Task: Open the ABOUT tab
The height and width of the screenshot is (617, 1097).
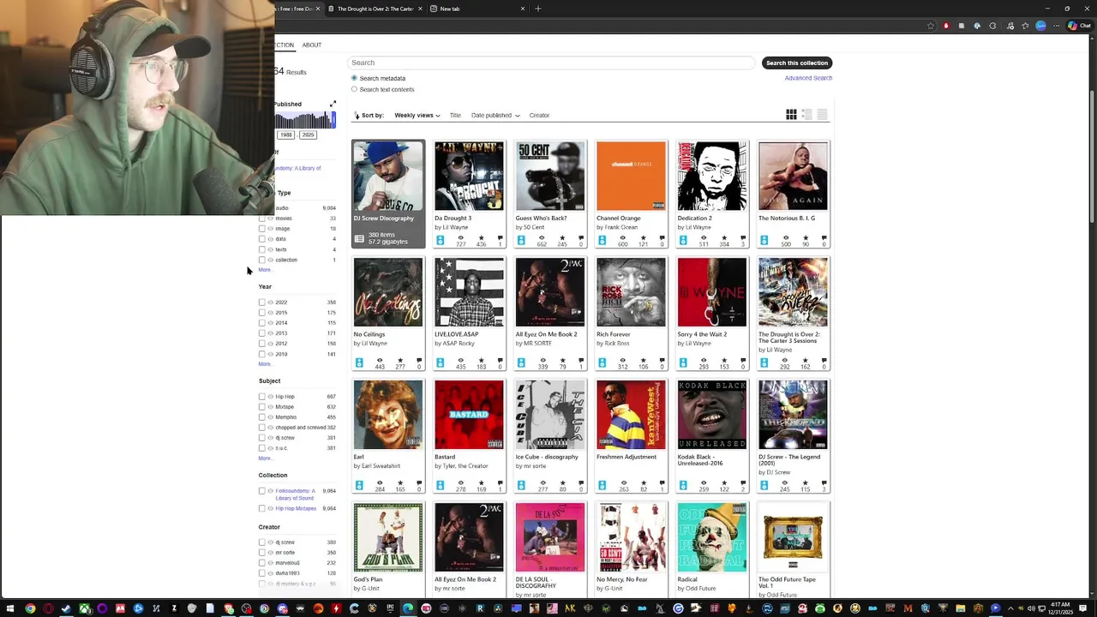Action: tap(311, 45)
